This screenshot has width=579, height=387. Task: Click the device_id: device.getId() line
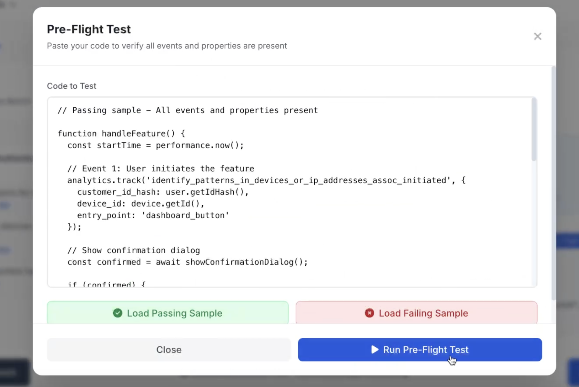click(140, 204)
